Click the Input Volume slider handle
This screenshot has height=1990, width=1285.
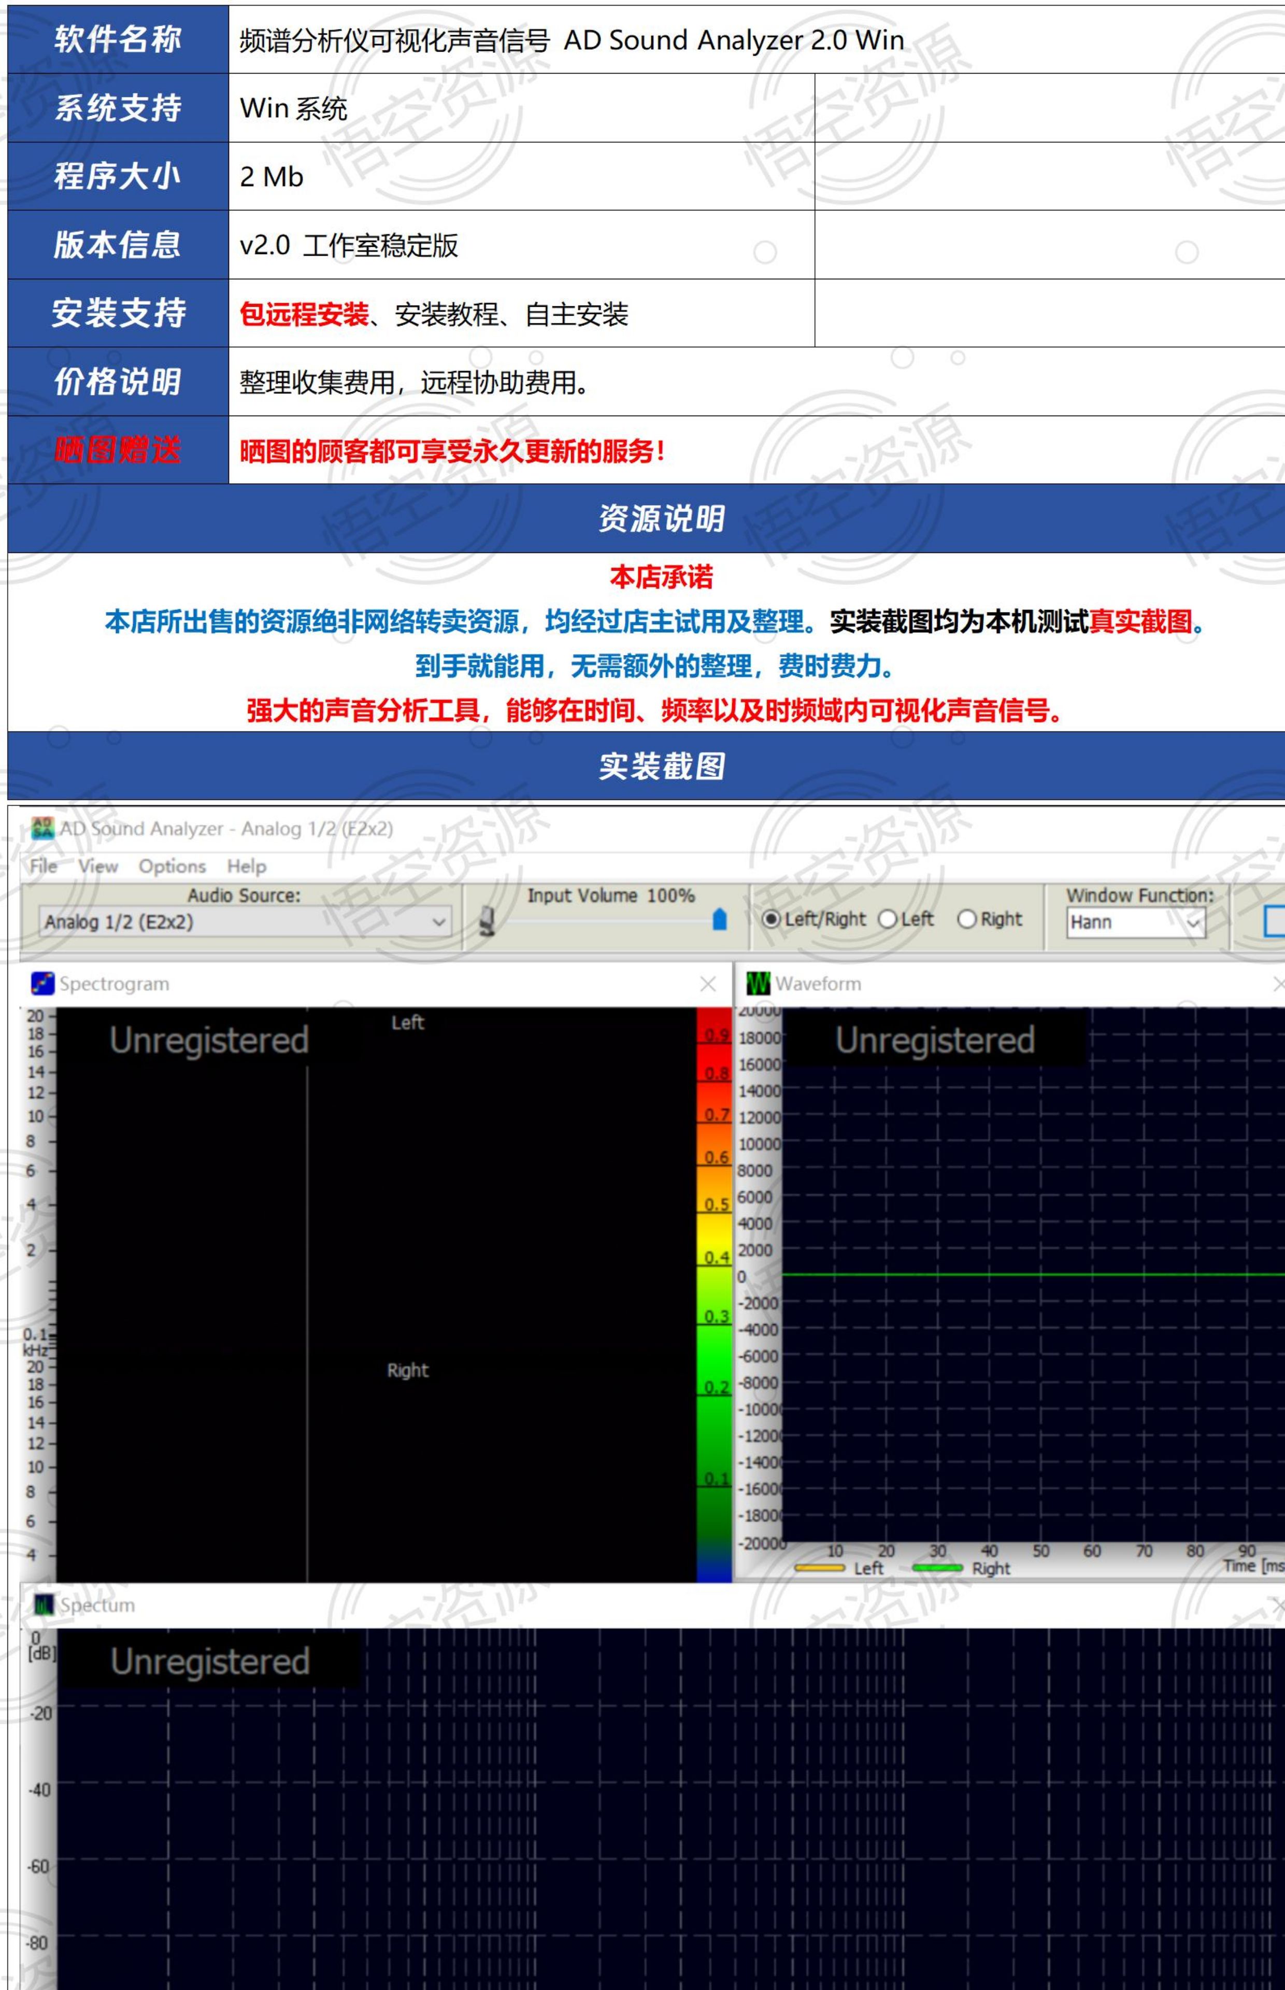(x=719, y=919)
